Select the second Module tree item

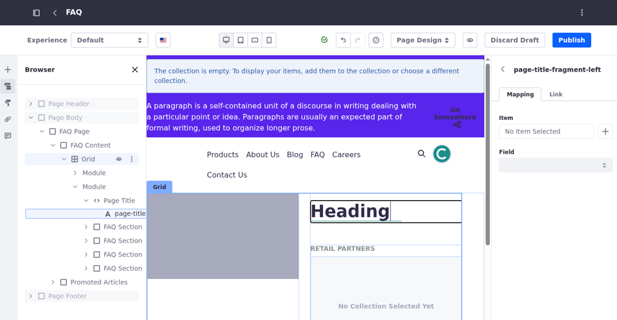[94, 187]
